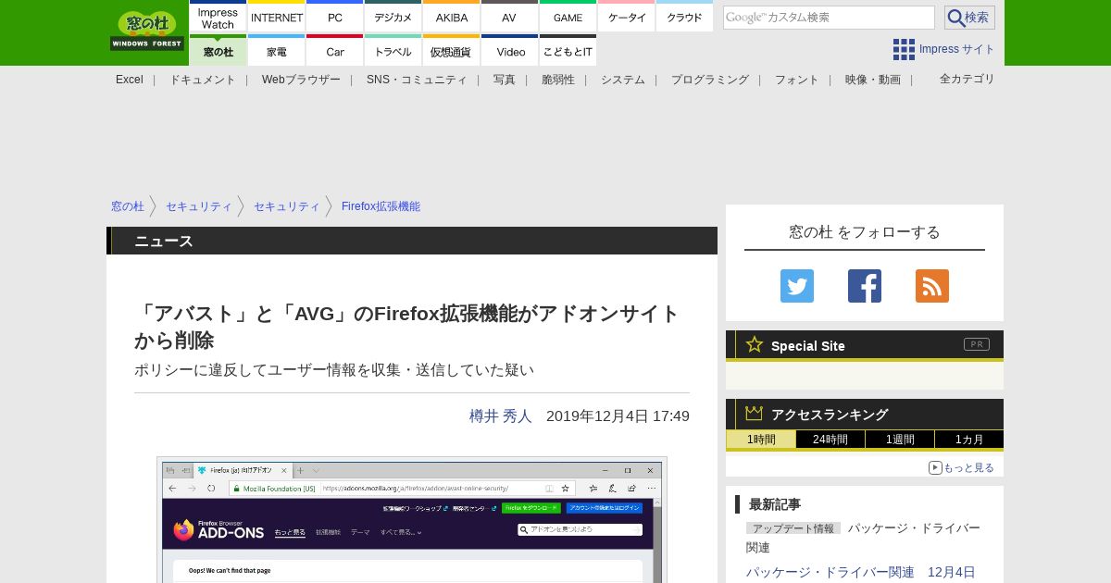Image resolution: width=1111 pixels, height=583 pixels.
Task: Open the AV Watch tab
Action: [509, 18]
